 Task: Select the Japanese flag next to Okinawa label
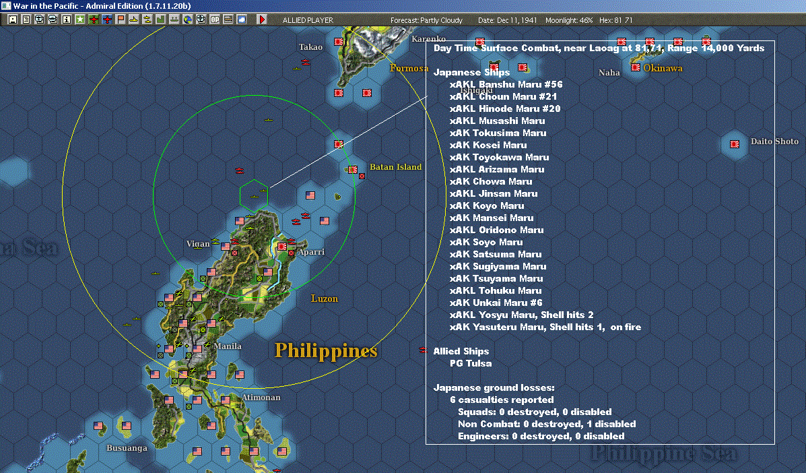tap(636, 67)
